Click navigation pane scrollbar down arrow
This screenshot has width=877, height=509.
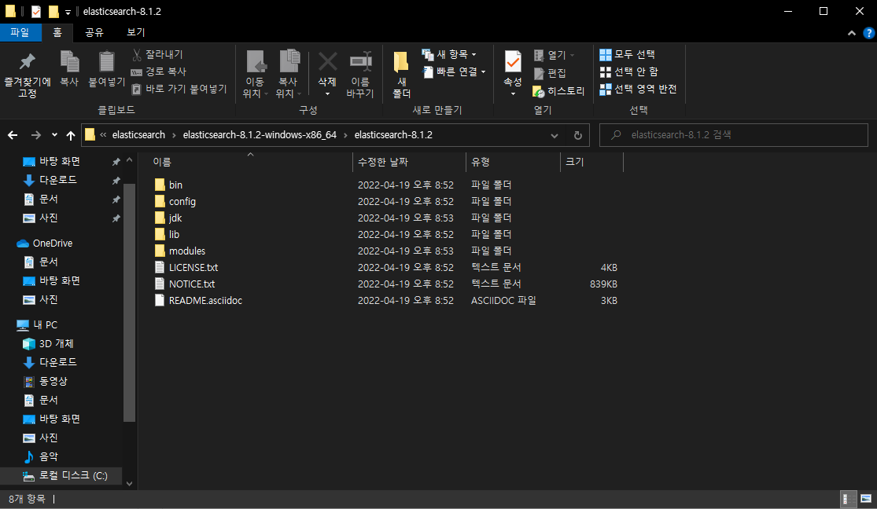129,484
